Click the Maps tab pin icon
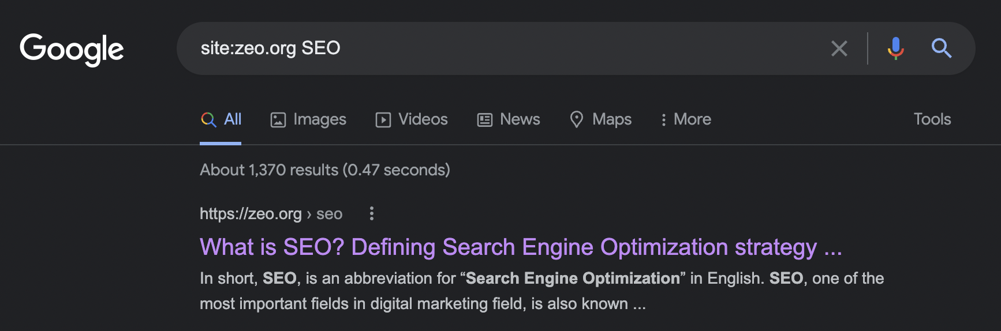The image size is (1001, 331). [577, 119]
